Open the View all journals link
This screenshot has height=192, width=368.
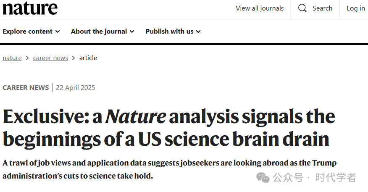(x=260, y=8)
